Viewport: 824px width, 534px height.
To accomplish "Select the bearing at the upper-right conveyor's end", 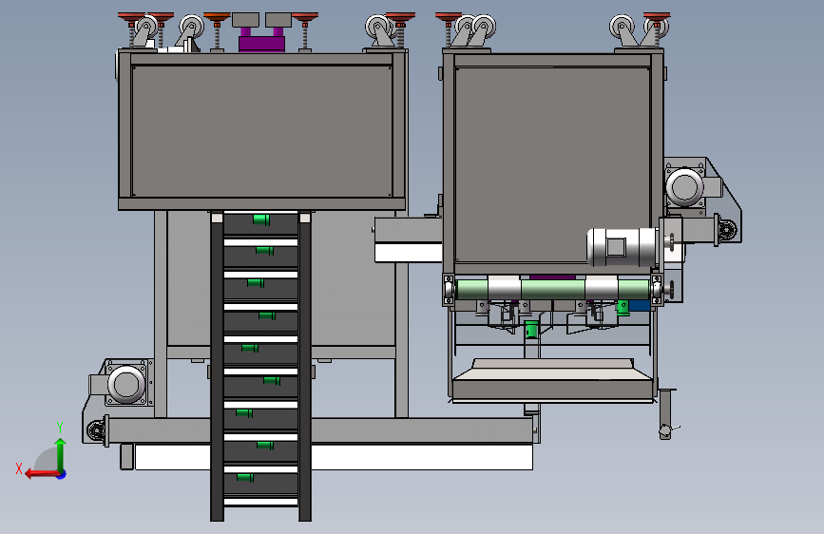I will pyautogui.click(x=727, y=229).
